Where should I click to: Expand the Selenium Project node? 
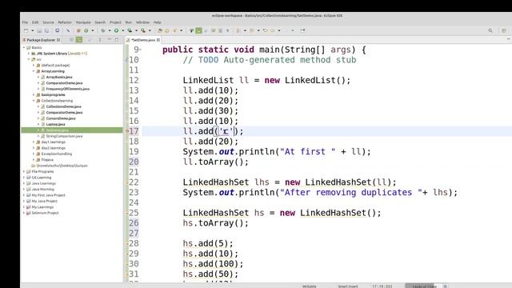pos(24,213)
